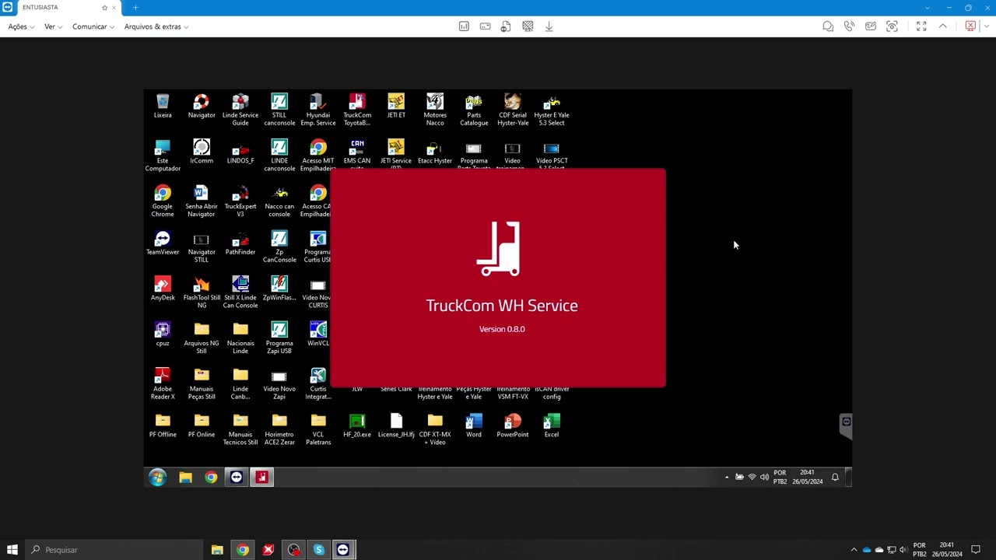Click TruckCom WH Service splash title

(x=502, y=306)
